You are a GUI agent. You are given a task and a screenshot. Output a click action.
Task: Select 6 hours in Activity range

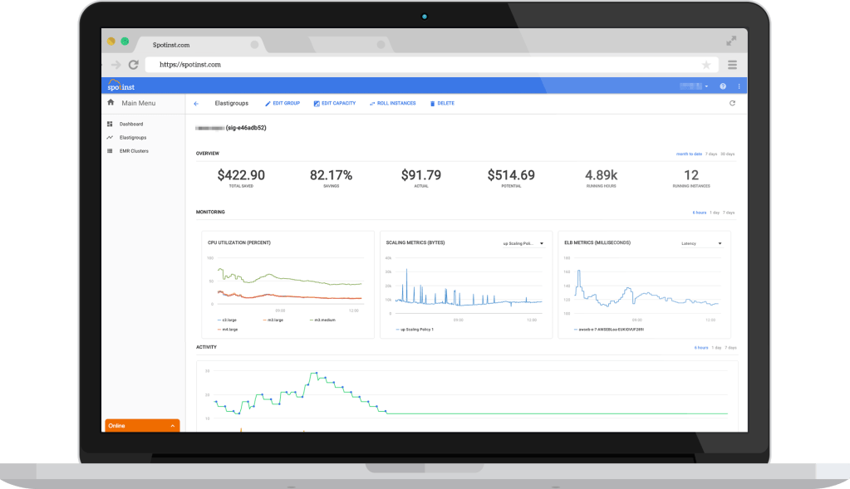tap(701, 348)
